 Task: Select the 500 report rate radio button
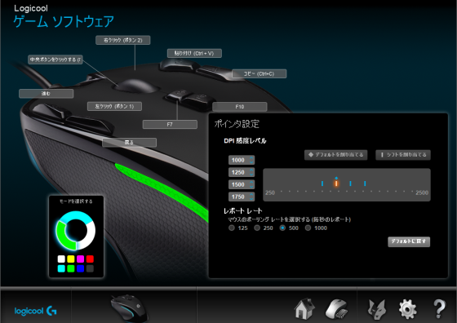282,228
